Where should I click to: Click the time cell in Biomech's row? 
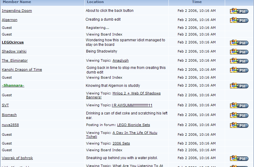tap(197, 115)
